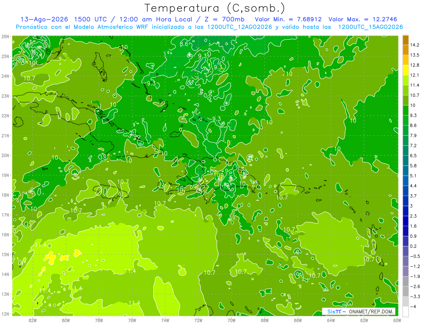Click the -1.2 value on the color scale
This screenshot has height=325, width=422.
[415, 266]
